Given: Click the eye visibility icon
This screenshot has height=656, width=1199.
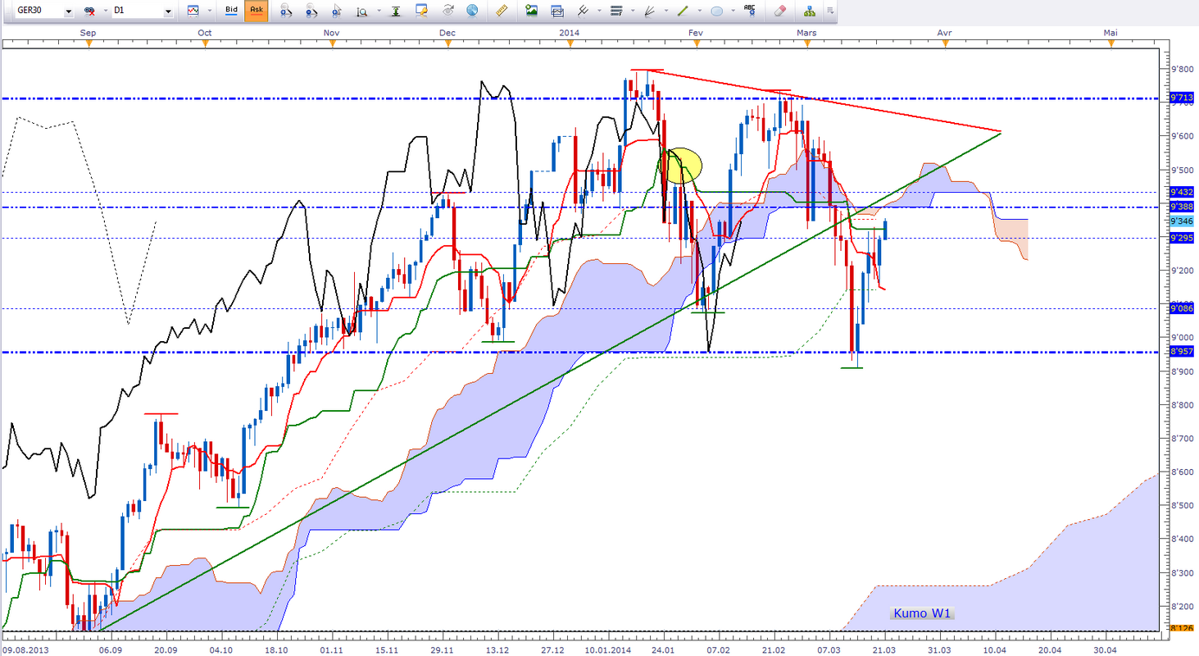Looking at the screenshot, I should 447,12.
